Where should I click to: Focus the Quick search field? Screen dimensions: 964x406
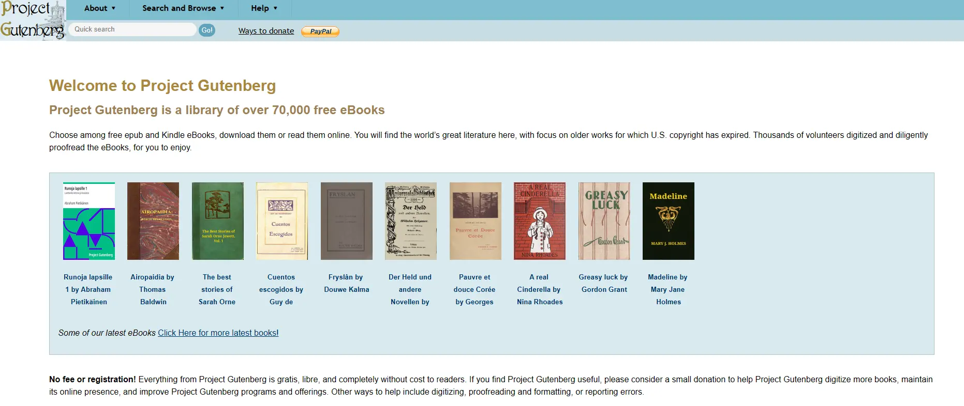point(132,29)
